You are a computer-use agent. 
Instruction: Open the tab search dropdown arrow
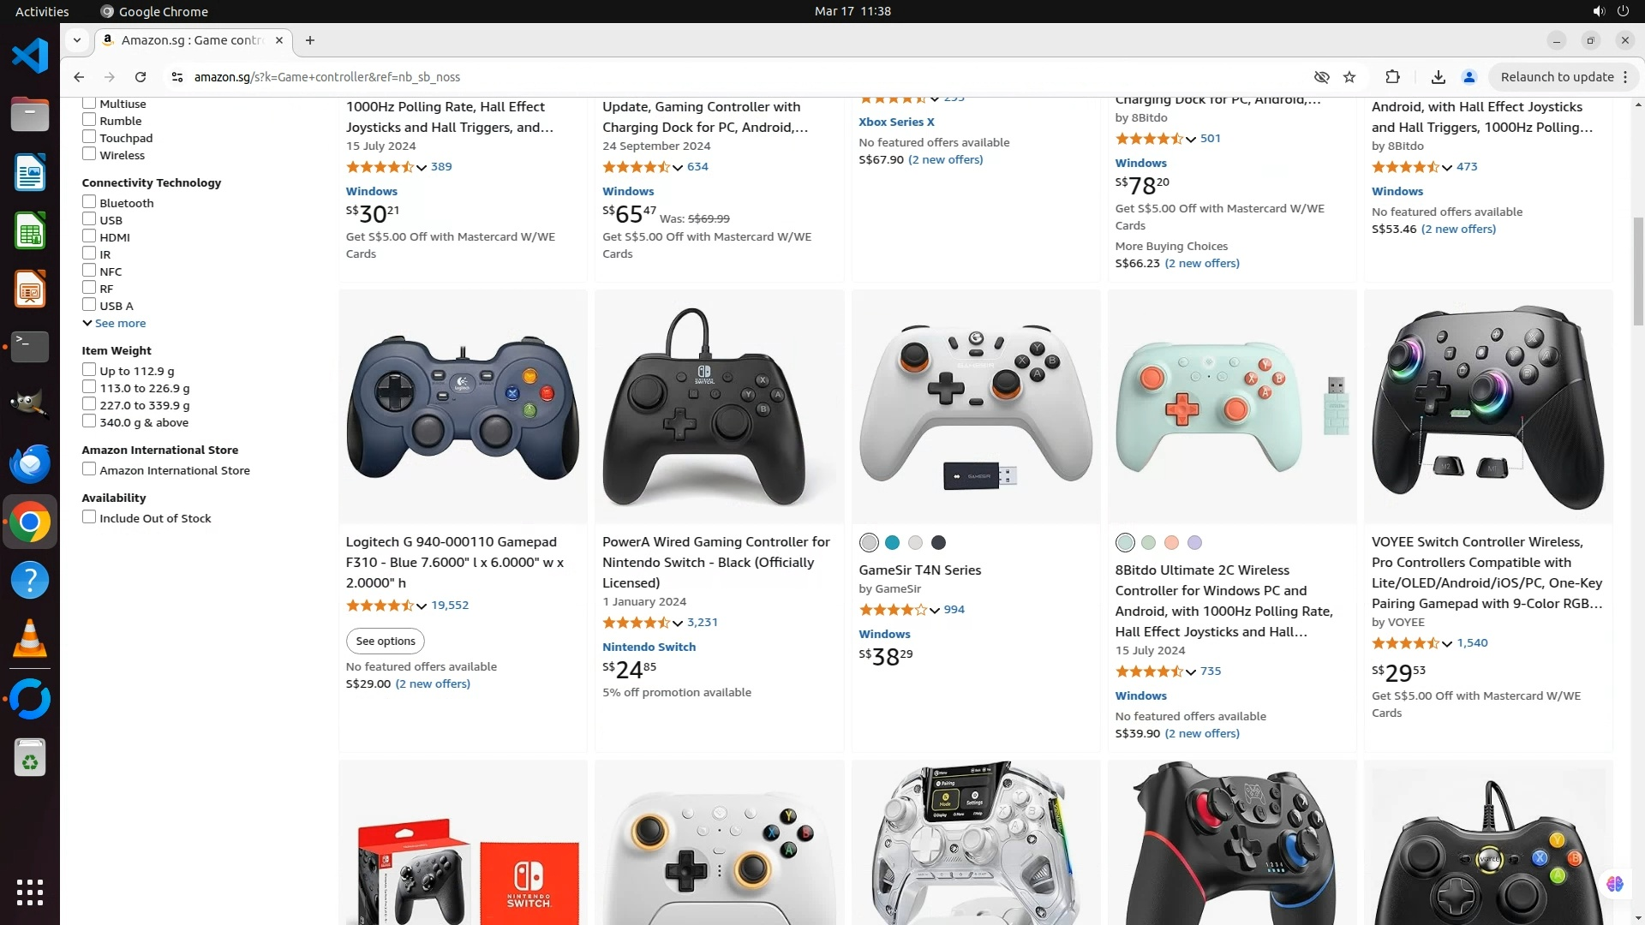coord(77,40)
